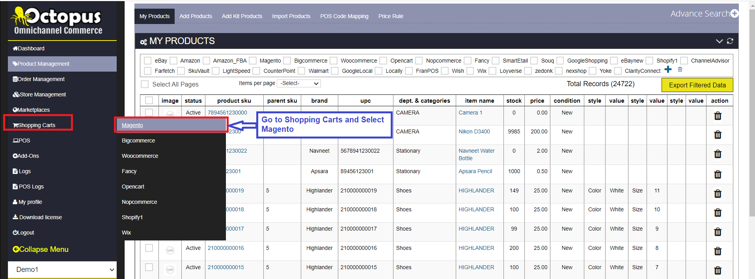Select Woocommerce from submenu
This screenshot has height=279, width=755.
tap(171, 156)
